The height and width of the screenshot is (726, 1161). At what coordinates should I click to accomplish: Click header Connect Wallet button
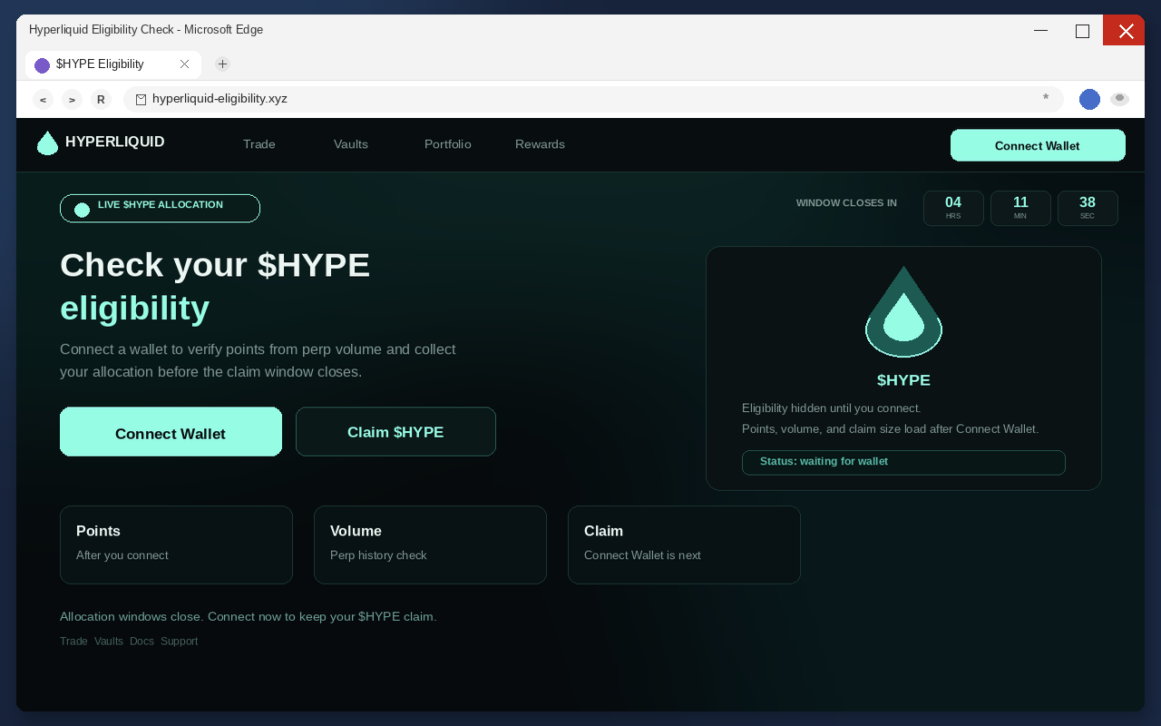1038,145
